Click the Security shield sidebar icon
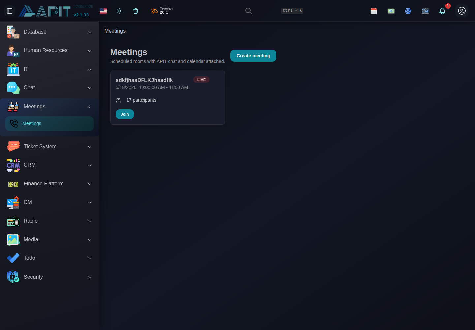This screenshot has height=330, width=475. click(x=13, y=277)
